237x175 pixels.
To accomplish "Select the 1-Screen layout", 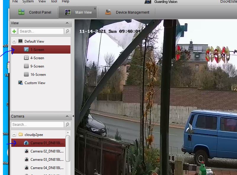I will pyautogui.click(x=41, y=49).
